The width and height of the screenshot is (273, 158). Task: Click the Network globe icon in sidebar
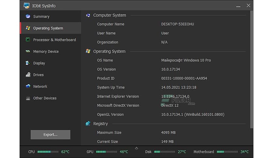[28, 87]
